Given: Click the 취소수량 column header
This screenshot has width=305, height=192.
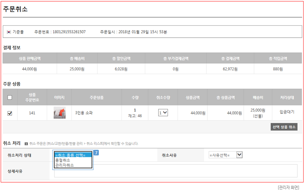Looking at the screenshot, I should tap(163, 98).
